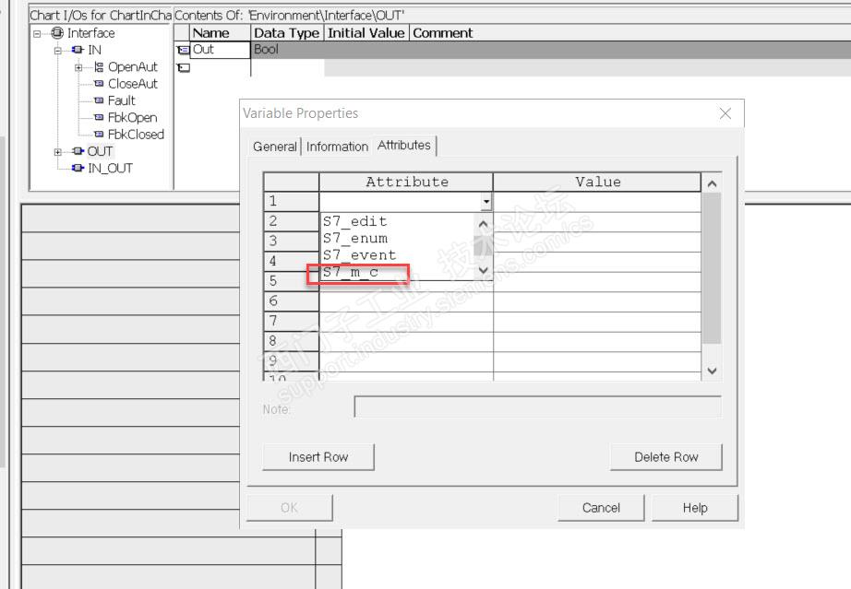Select row number 1 in attributes table
Image resolution: width=851 pixels, height=589 pixels.
(x=292, y=202)
